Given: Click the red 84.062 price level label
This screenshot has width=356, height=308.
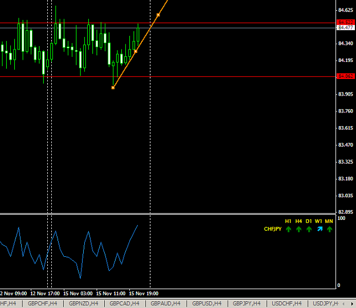Looking at the screenshot, I should click(345, 76).
